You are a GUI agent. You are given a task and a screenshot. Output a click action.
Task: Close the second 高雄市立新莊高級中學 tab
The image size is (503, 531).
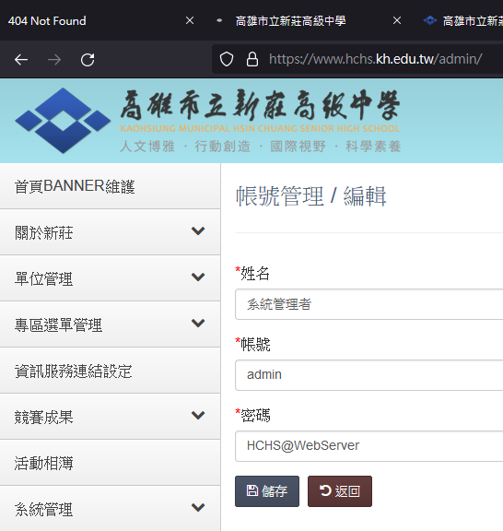[x=397, y=20]
